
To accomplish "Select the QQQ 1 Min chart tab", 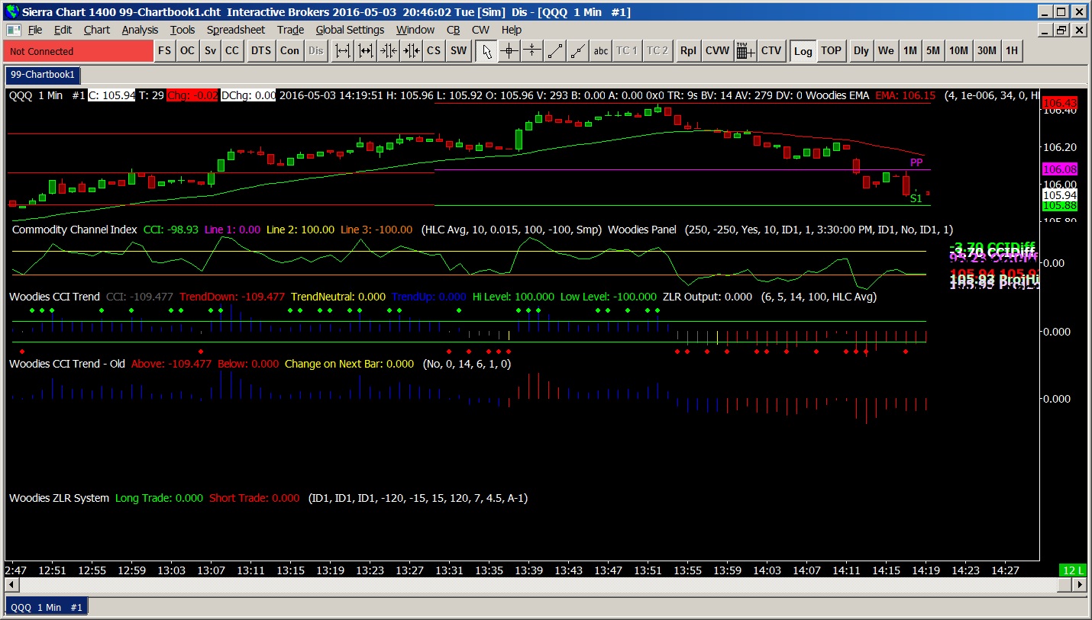I will pyautogui.click(x=47, y=607).
